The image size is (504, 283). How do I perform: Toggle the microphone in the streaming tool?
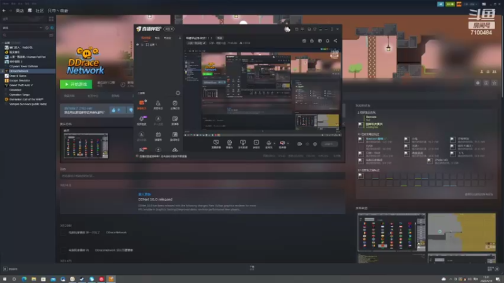269,144
